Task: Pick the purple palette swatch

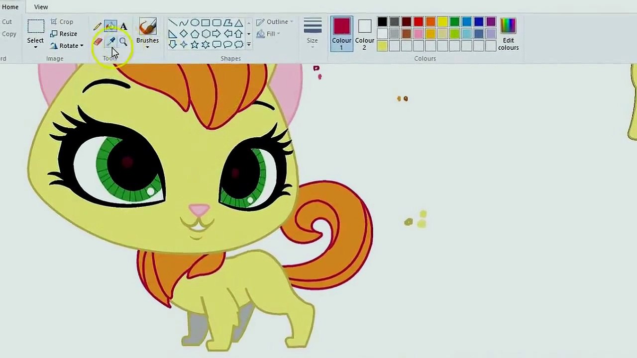Action: [491, 22]
